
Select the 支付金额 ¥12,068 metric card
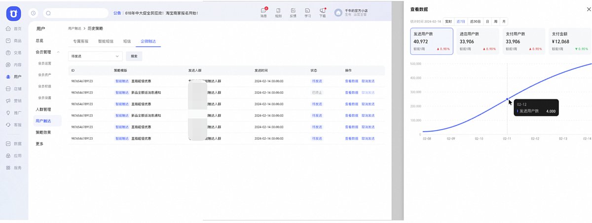(x=570, y=41)
